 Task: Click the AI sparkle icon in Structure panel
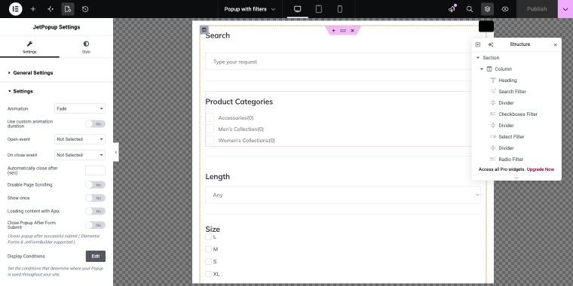point(490,44)
